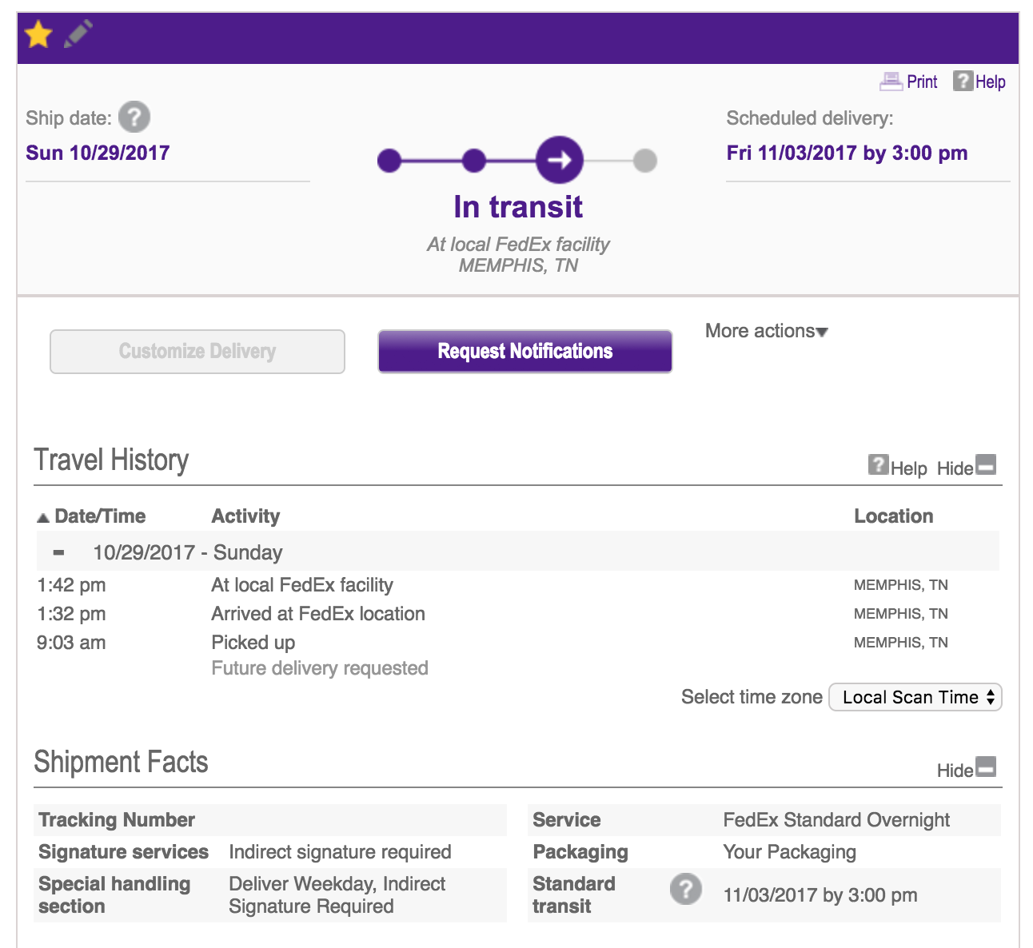The width and height of the screenshot is (1033, 948).
Task: Open the More actions dropdown
Action: click(767, 331)
